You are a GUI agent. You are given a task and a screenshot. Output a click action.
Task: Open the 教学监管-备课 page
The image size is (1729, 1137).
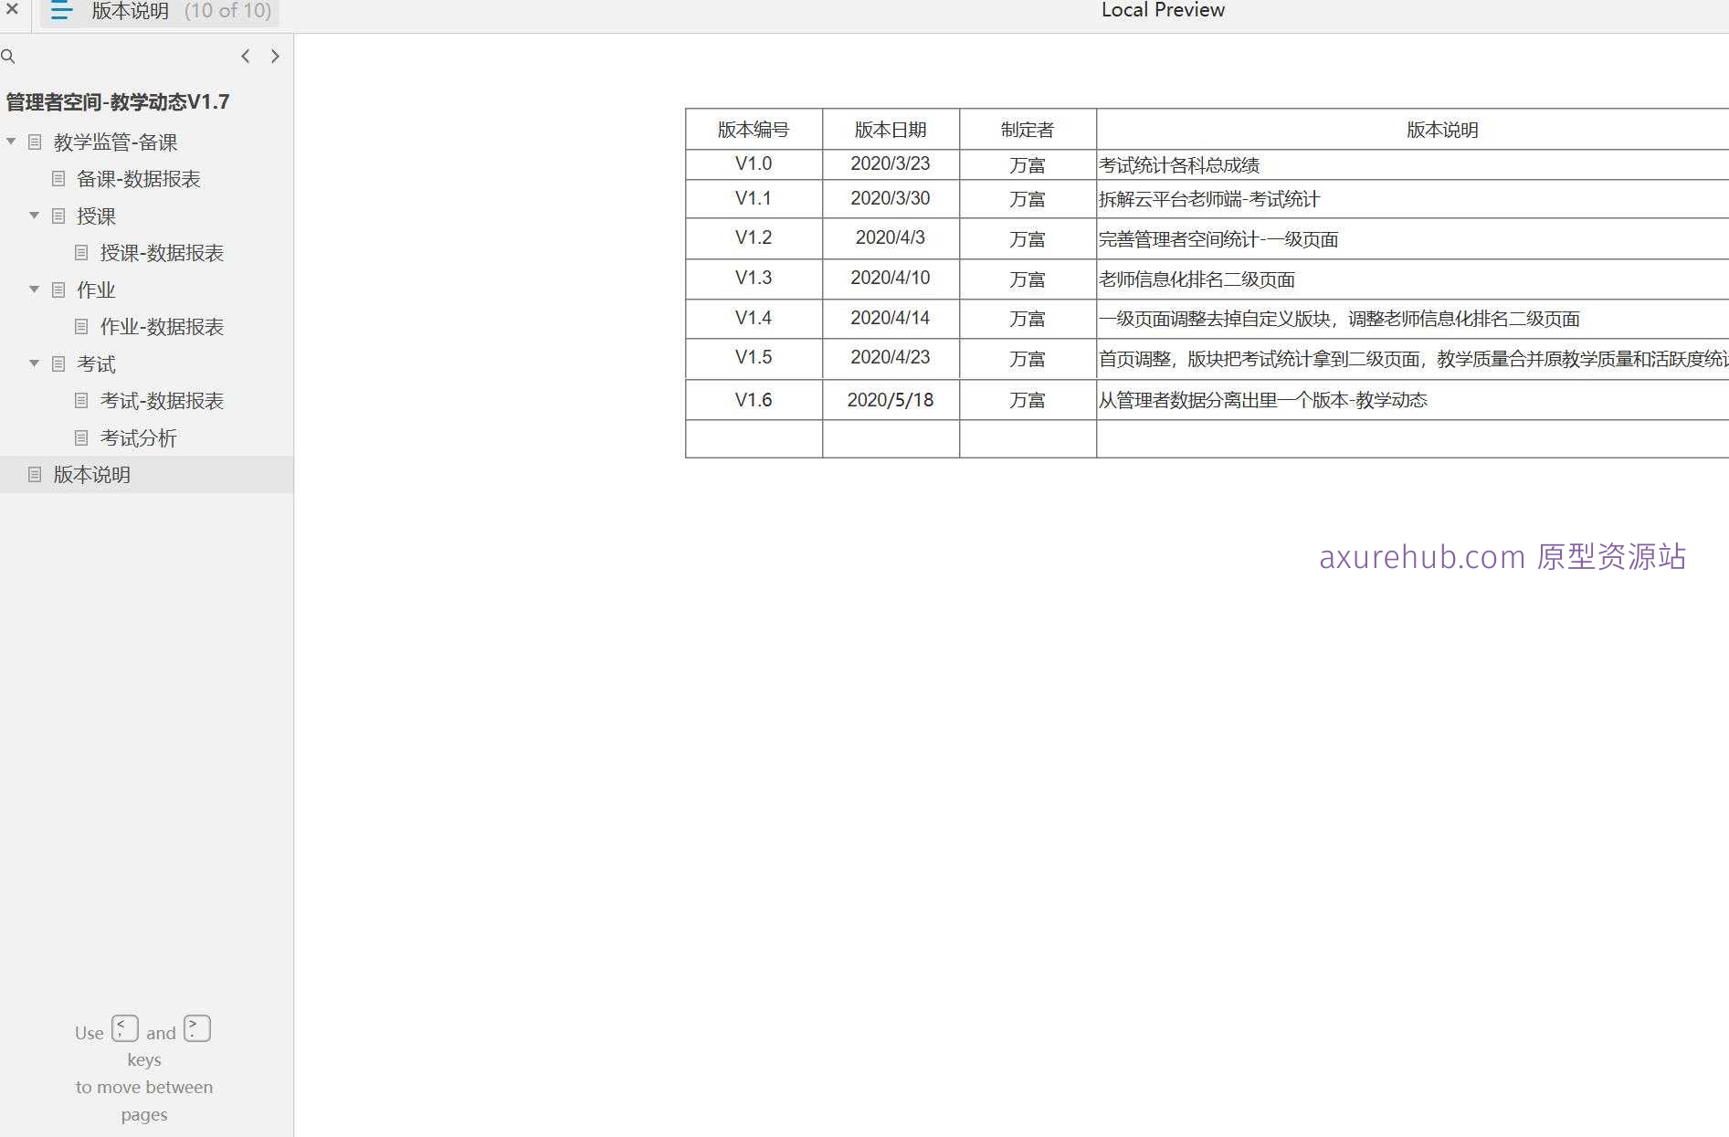[x=115, y=142]
